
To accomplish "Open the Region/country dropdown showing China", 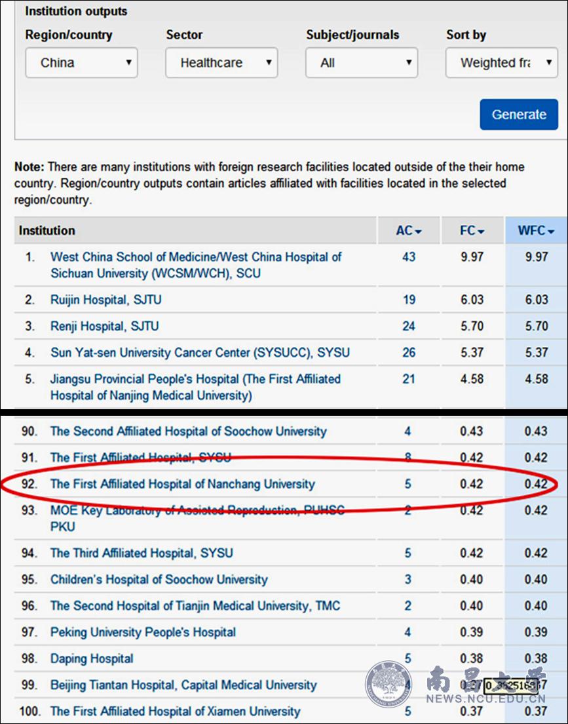I will (x=81, y=63).
